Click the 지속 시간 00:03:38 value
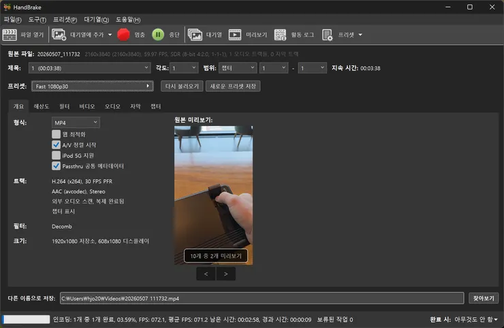The width and height of the screenshot is (504, 328). click(x=371, y=68)
